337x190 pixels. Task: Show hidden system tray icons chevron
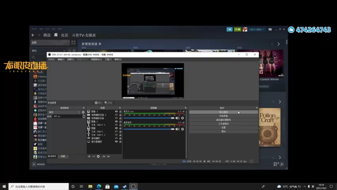[305, 186]
